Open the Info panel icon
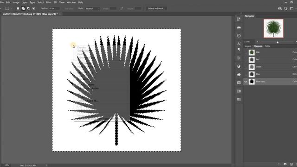This screenshot has height=167, width=297. (x=239, y=36)
